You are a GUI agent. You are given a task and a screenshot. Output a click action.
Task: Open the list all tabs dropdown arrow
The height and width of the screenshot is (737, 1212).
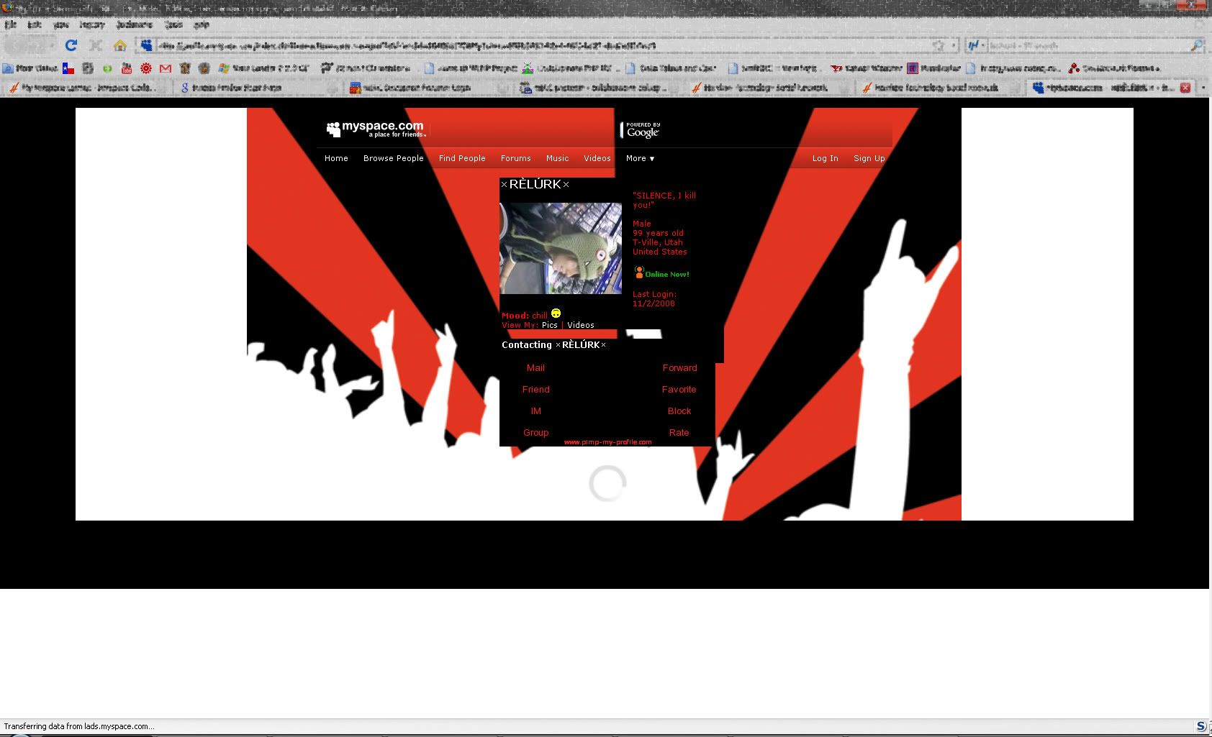coord(1203,88)
